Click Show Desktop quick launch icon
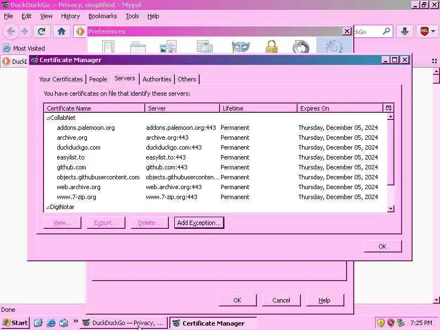Screen dimensions: 440x330 [x=38, y=323]
